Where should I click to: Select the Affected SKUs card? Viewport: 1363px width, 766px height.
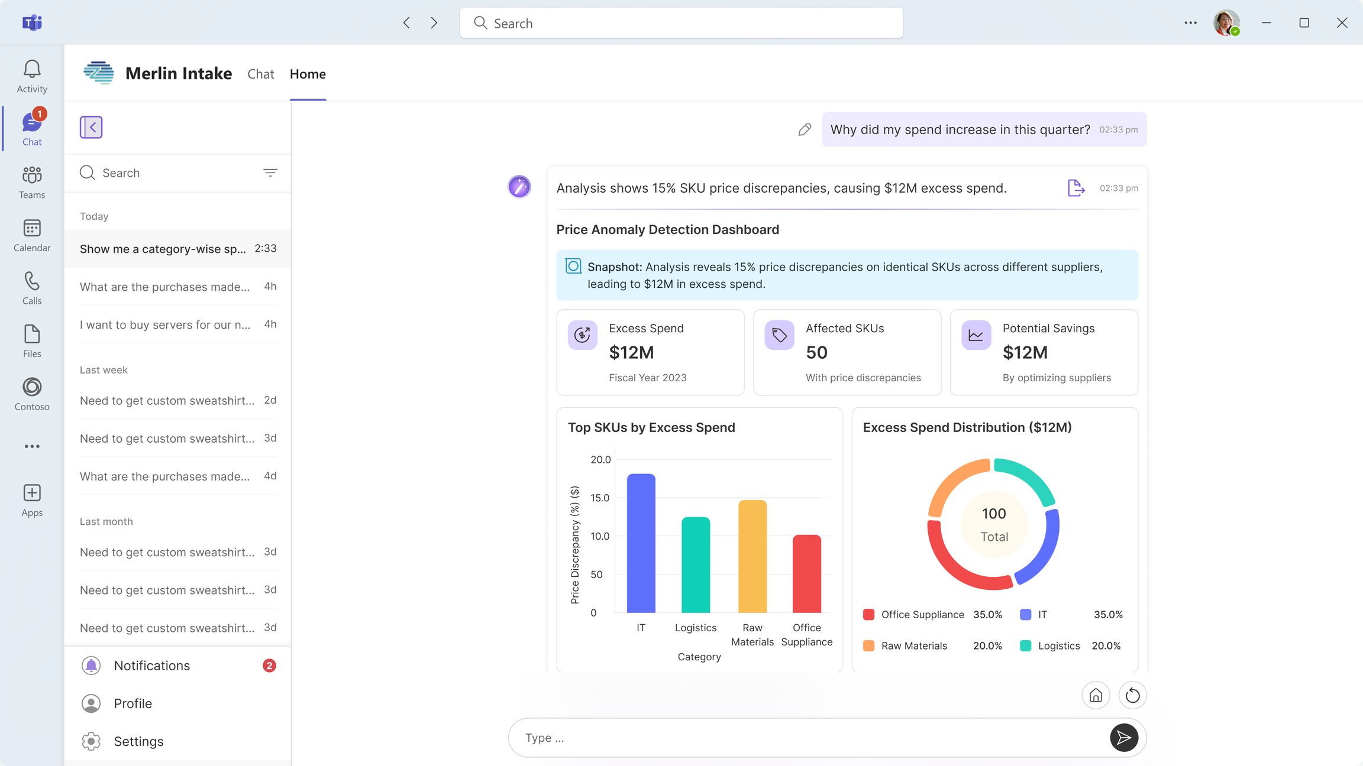(847, 352)
